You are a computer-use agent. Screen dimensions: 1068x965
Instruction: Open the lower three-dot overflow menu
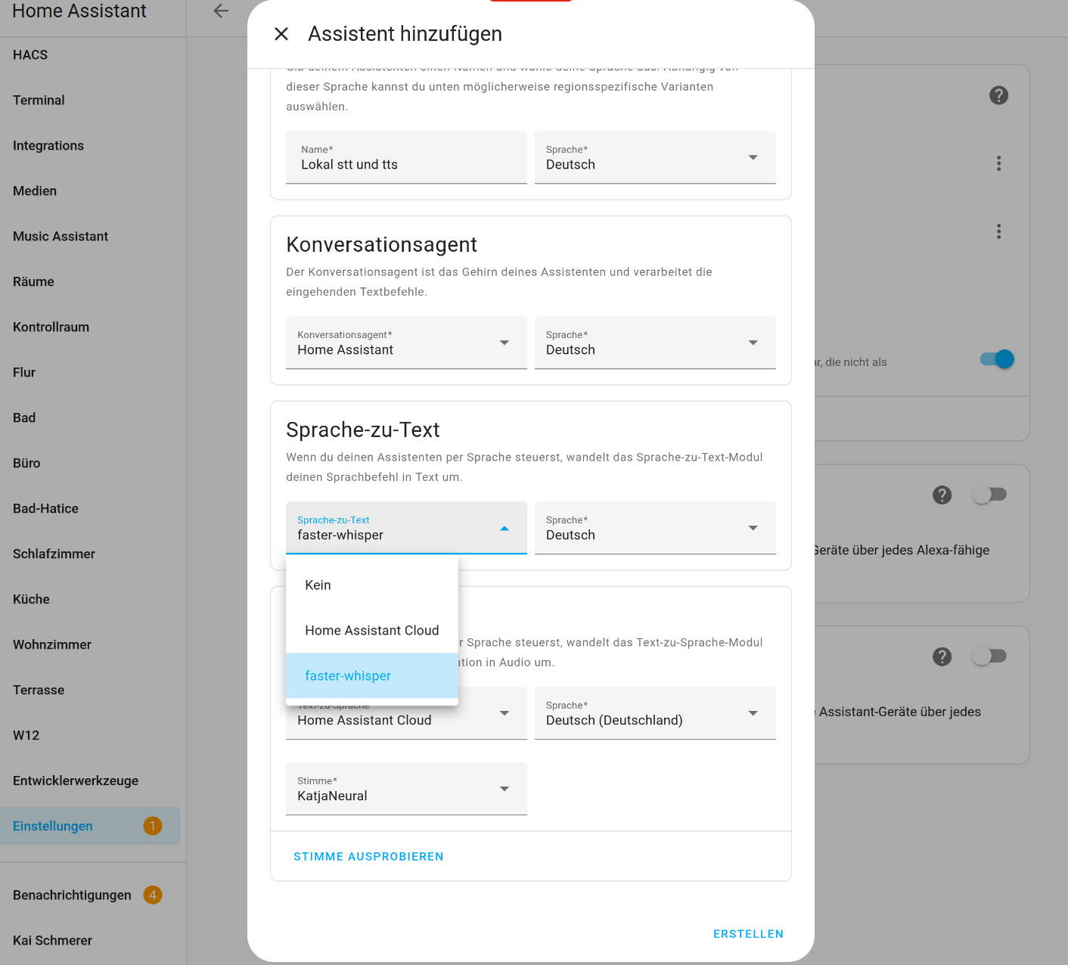tap(998, 231)
